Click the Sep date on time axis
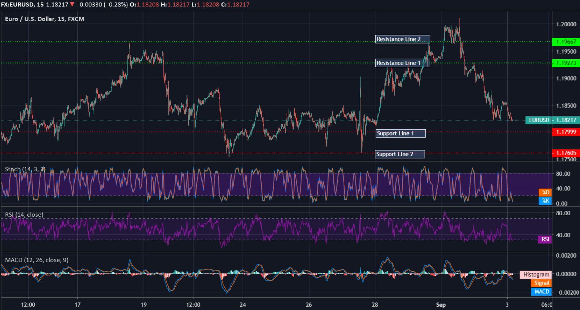Image resolution: width=580 pixels, height=310 pixels. coord(441,305)
